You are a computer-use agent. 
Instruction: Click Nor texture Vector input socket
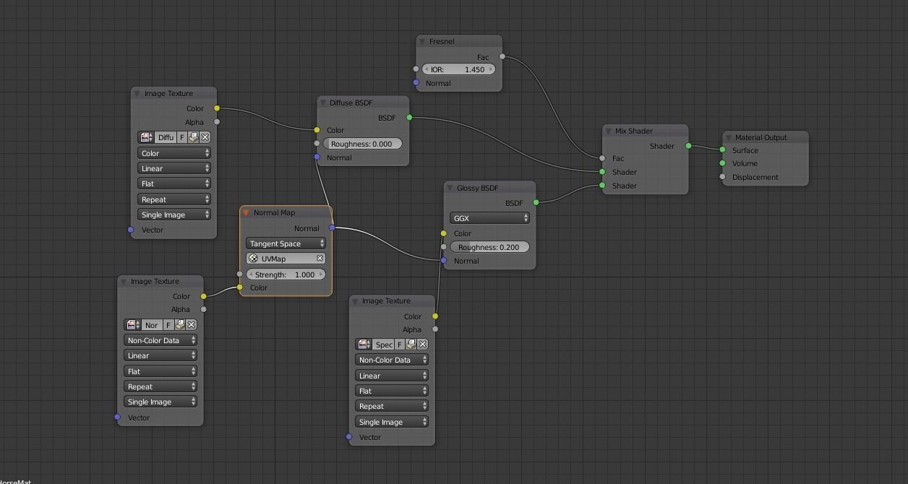tap(117, 417)
